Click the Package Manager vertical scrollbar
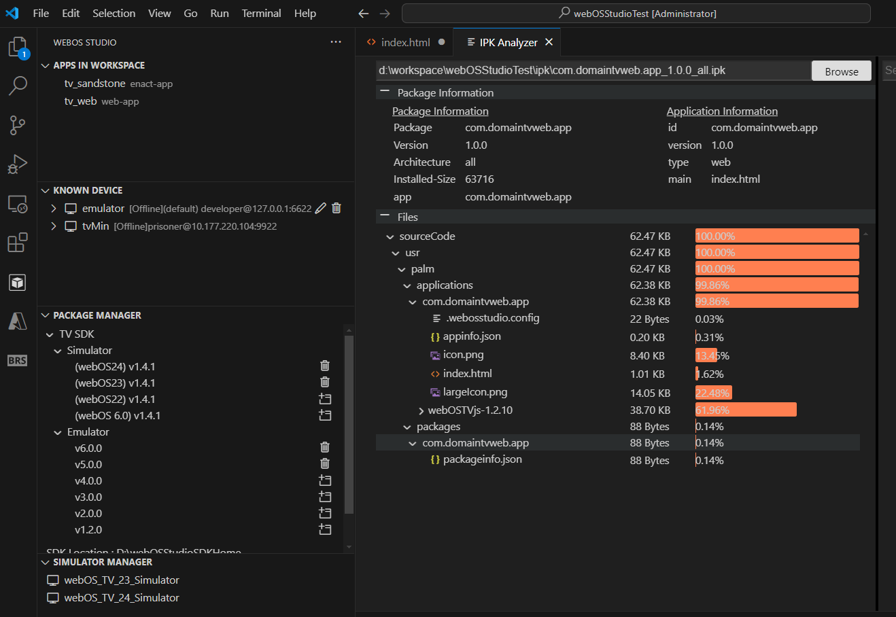The image size is (896, 617). pyautogui.click(x=349, y=425)
